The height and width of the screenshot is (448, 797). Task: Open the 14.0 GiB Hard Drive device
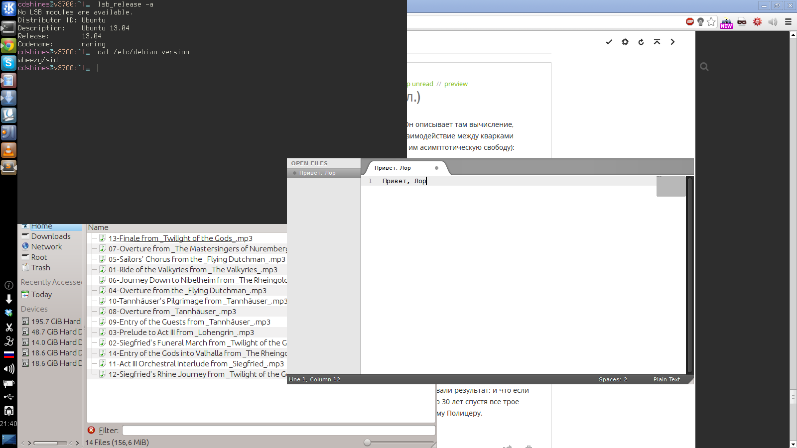(x=51, y=342)
